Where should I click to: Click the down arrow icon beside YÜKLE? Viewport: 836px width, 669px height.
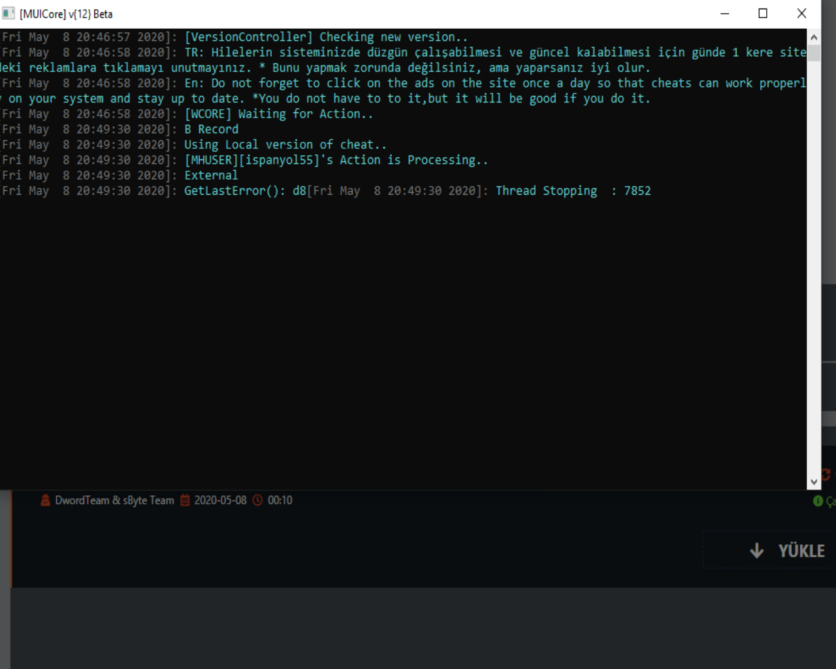(x=757, y=551)
